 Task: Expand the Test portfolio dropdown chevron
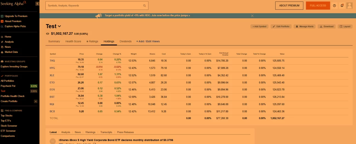pos(59,26)
